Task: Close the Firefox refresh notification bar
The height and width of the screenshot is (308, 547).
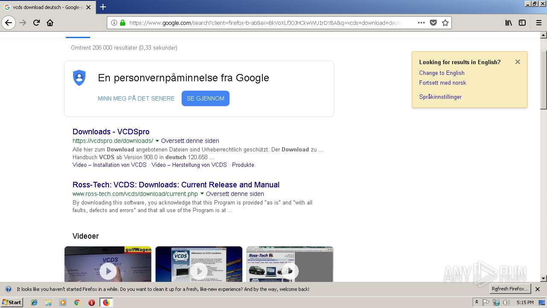Action: pos(538,289)
